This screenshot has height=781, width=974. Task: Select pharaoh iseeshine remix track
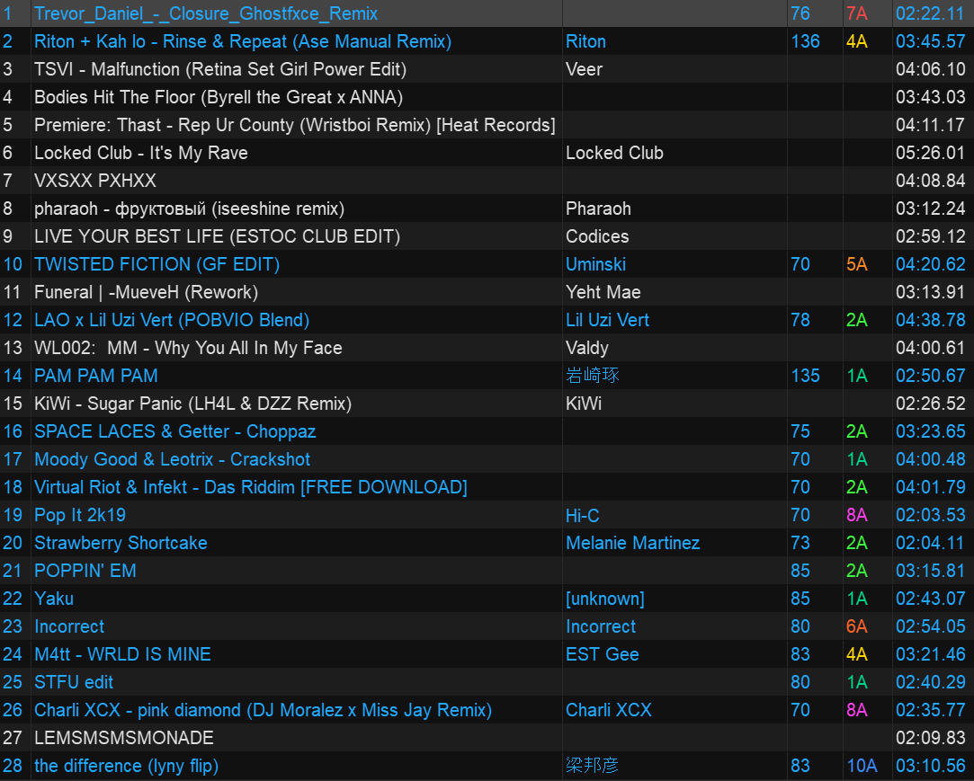[189, 209]
